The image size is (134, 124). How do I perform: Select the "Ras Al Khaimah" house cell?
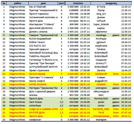coord(37,7)
